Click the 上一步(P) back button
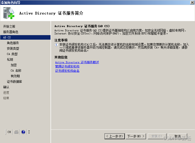The height and width of the screenshot is (143, 195). point(115,136)
